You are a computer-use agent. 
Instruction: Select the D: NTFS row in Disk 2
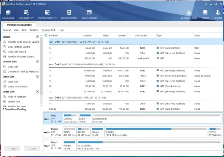133,86
